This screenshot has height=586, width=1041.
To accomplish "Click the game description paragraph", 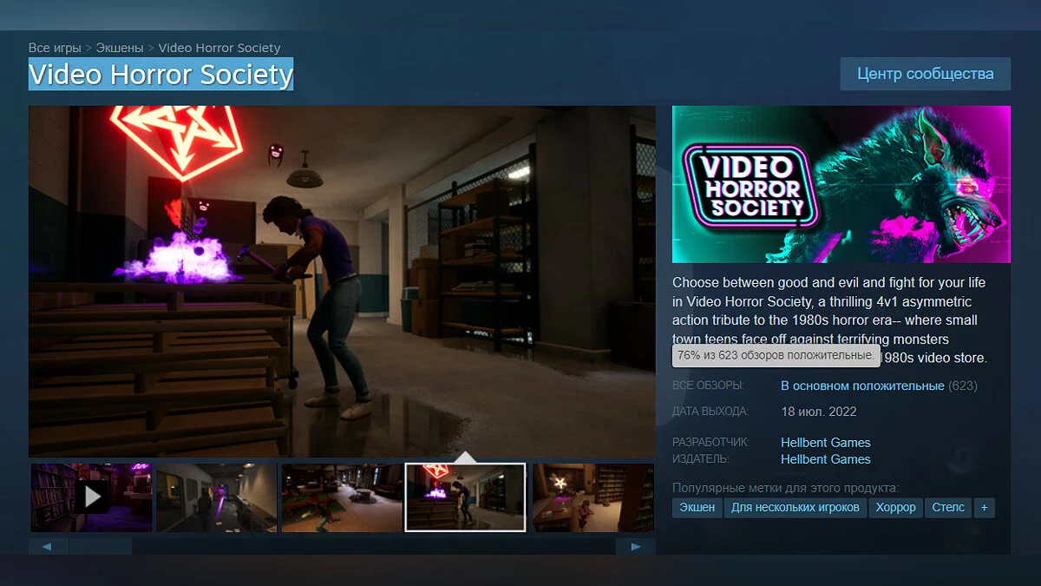I will pos(830,320).
